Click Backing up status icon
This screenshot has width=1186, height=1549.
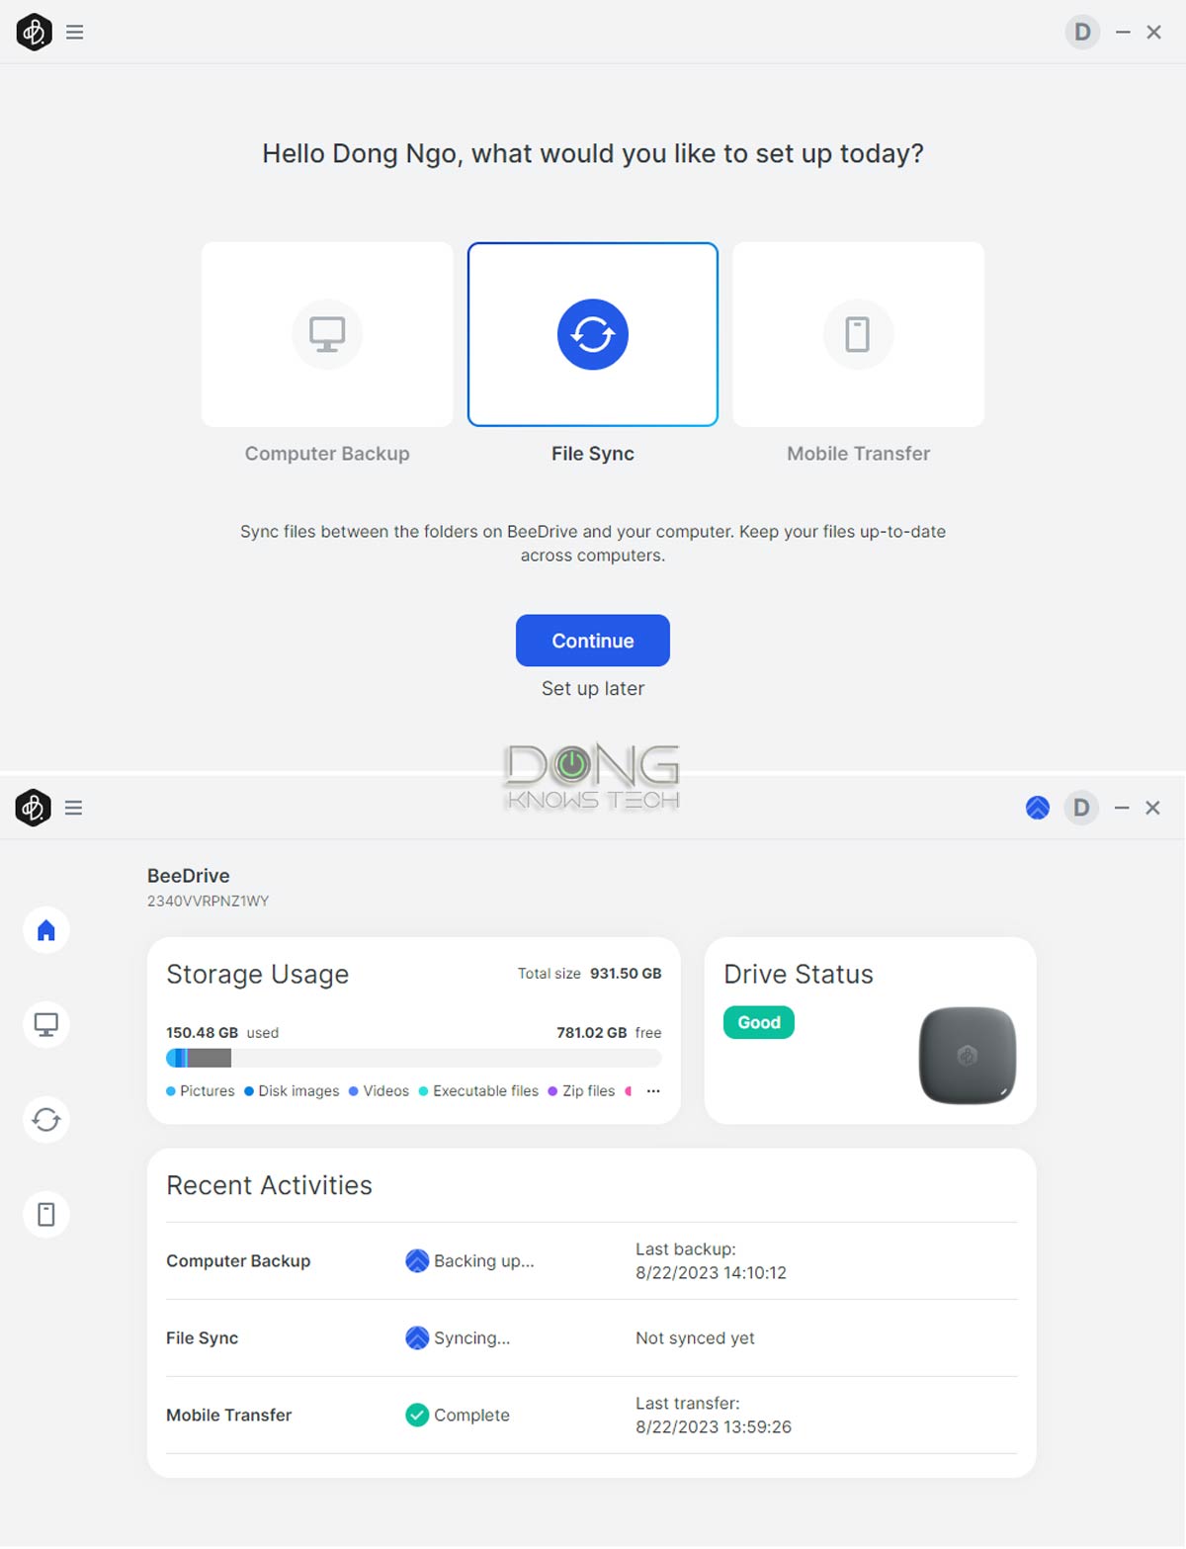[417, 1261]
